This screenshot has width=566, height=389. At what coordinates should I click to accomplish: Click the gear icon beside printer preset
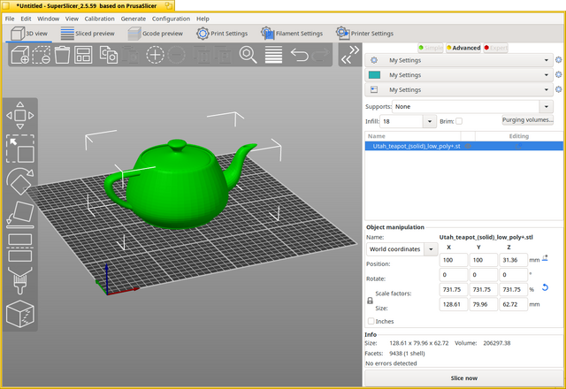tap(558, 89)
